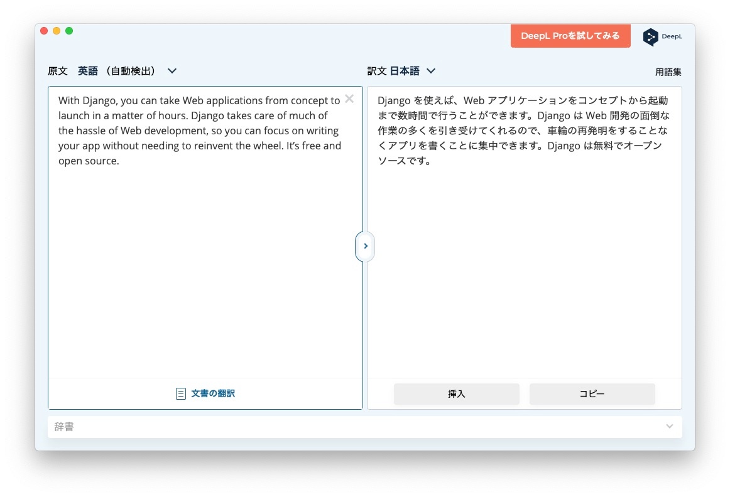730x497 pixels.
Task: Expand the source language chevron dropdown
Action: point(172,71)
